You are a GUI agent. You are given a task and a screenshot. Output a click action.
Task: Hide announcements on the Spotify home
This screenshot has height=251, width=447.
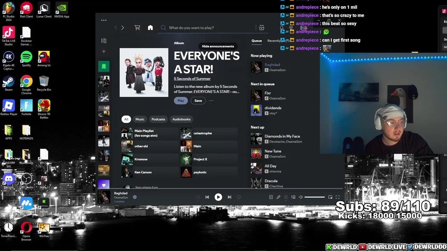tap(218, 46)
